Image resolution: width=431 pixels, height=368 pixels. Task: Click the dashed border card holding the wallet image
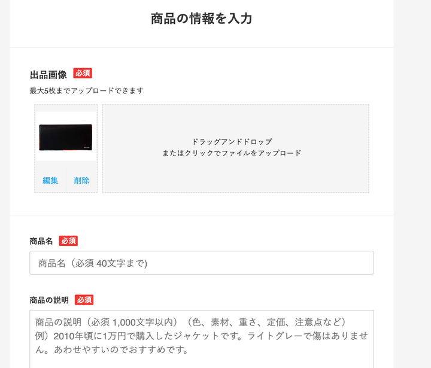[x=66, y=148]
